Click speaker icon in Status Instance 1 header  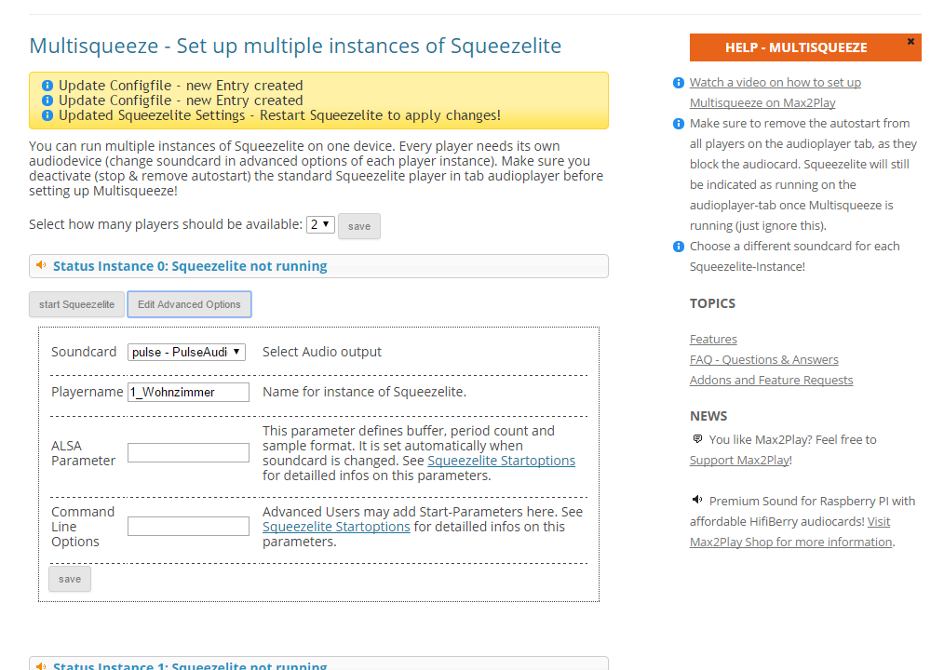[41, 665]
